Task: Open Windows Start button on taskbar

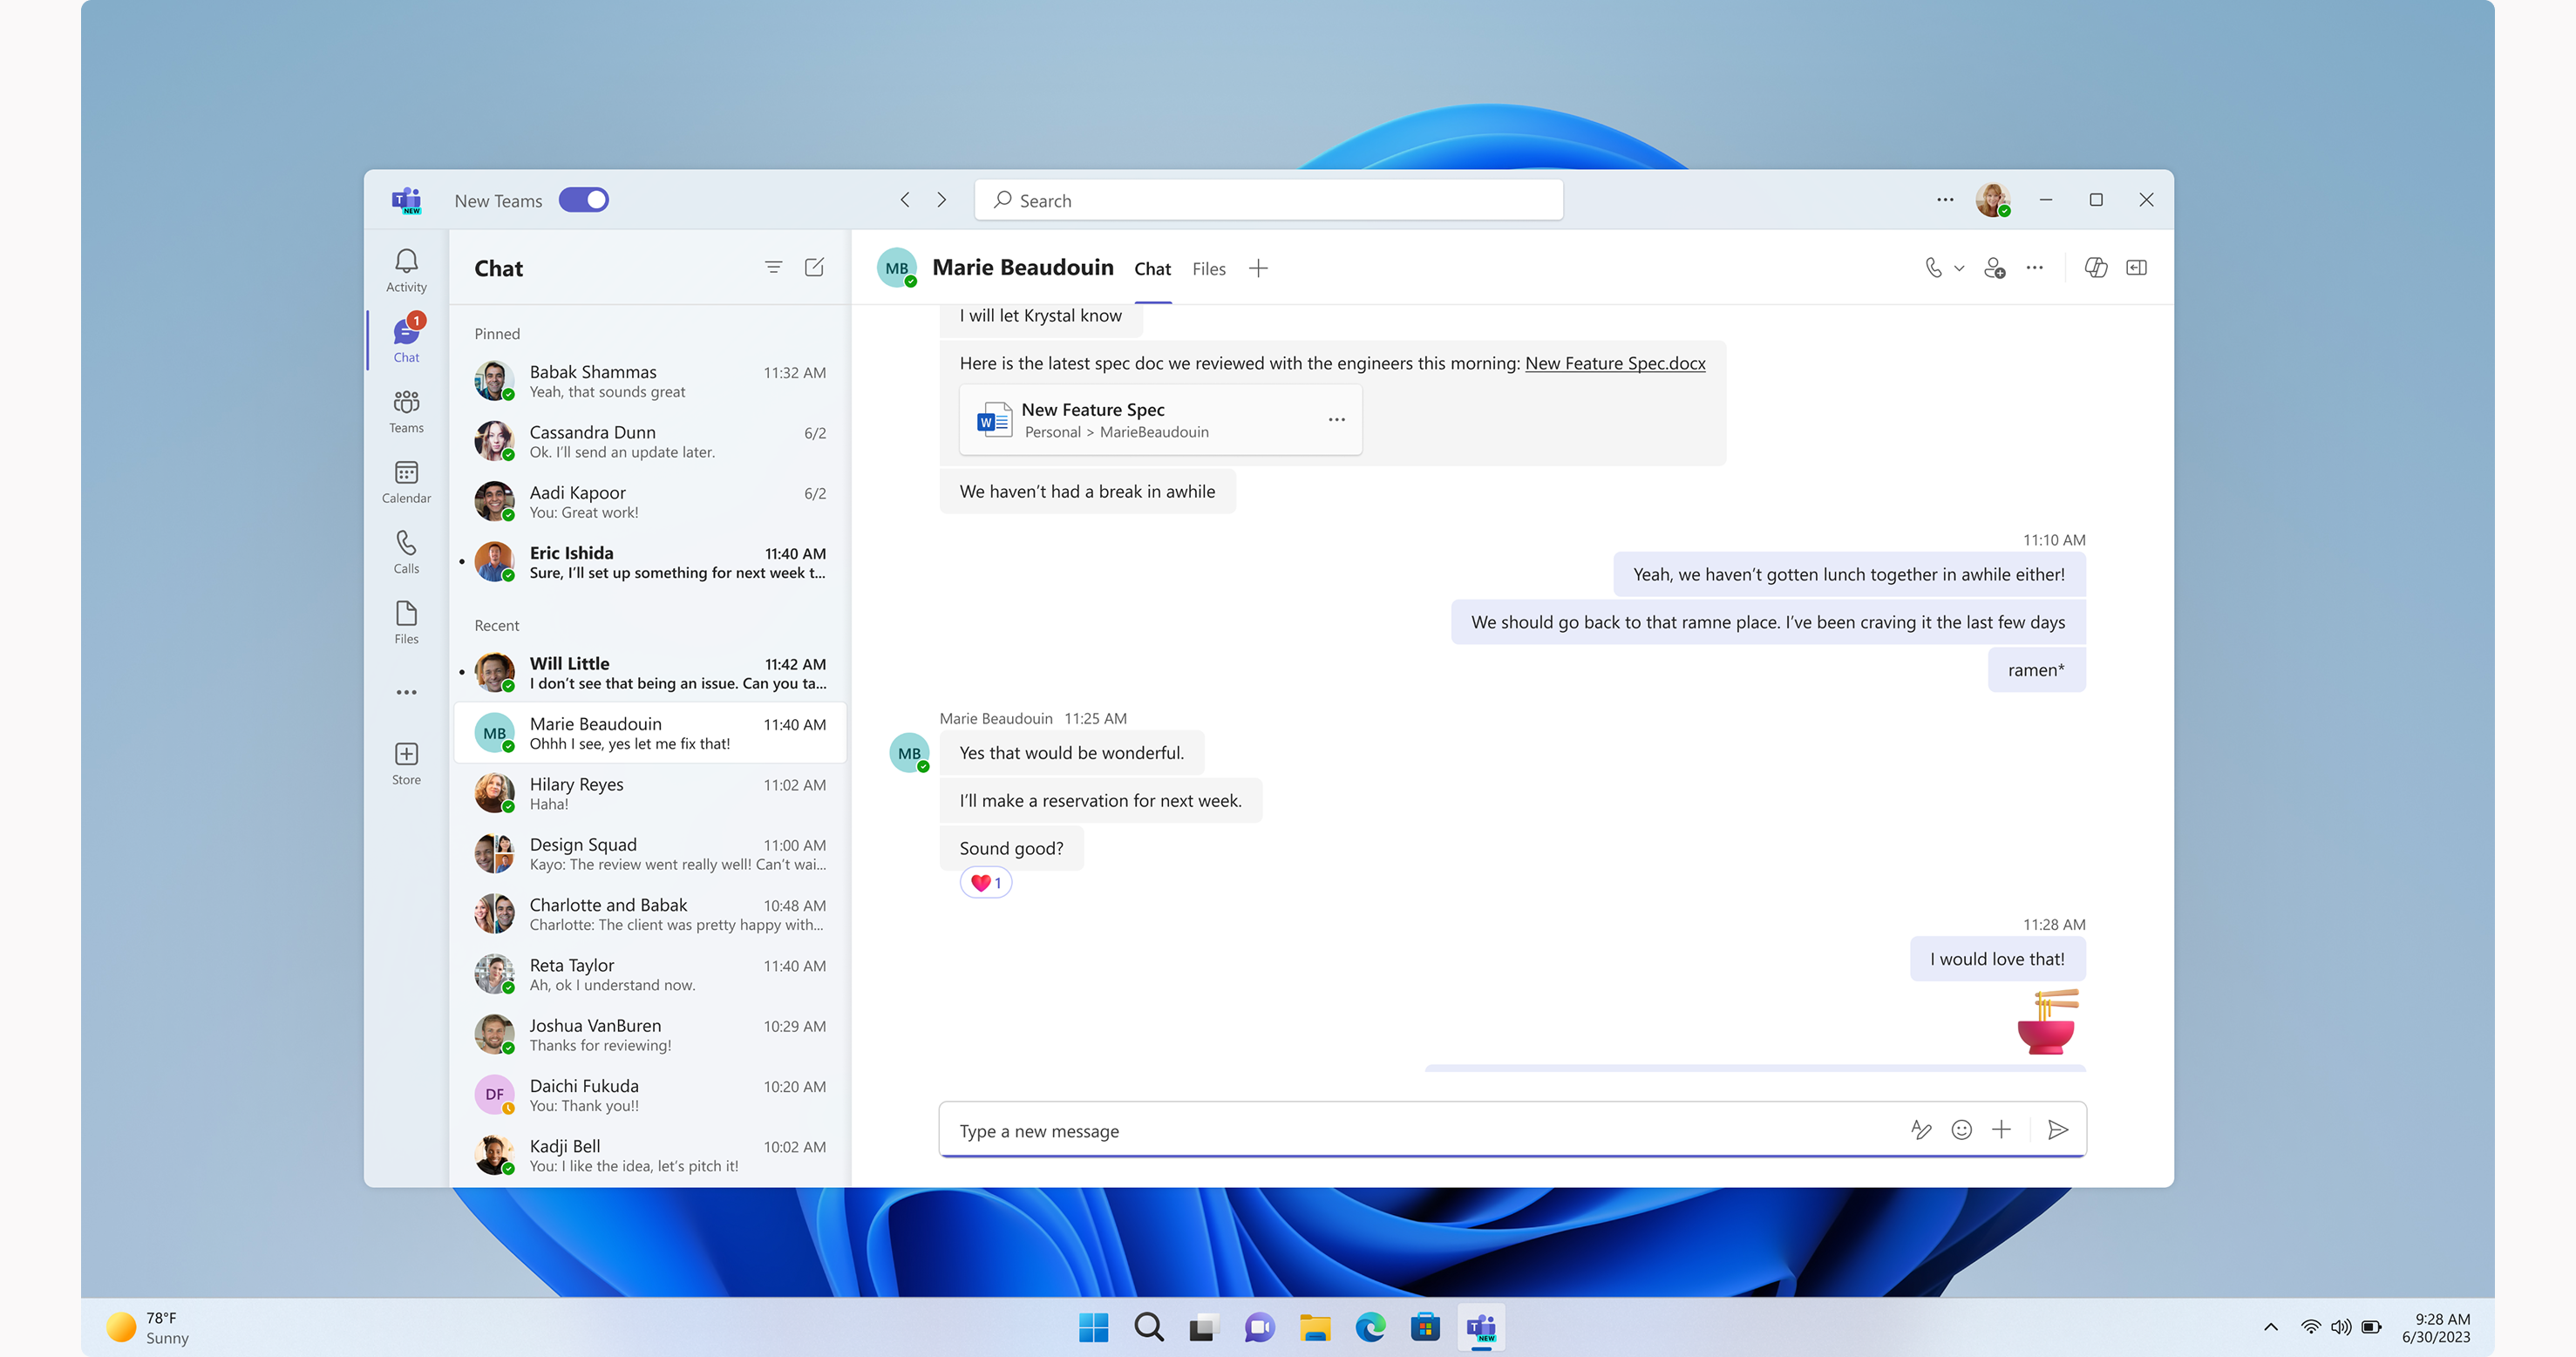Action: (1093, 1328)
